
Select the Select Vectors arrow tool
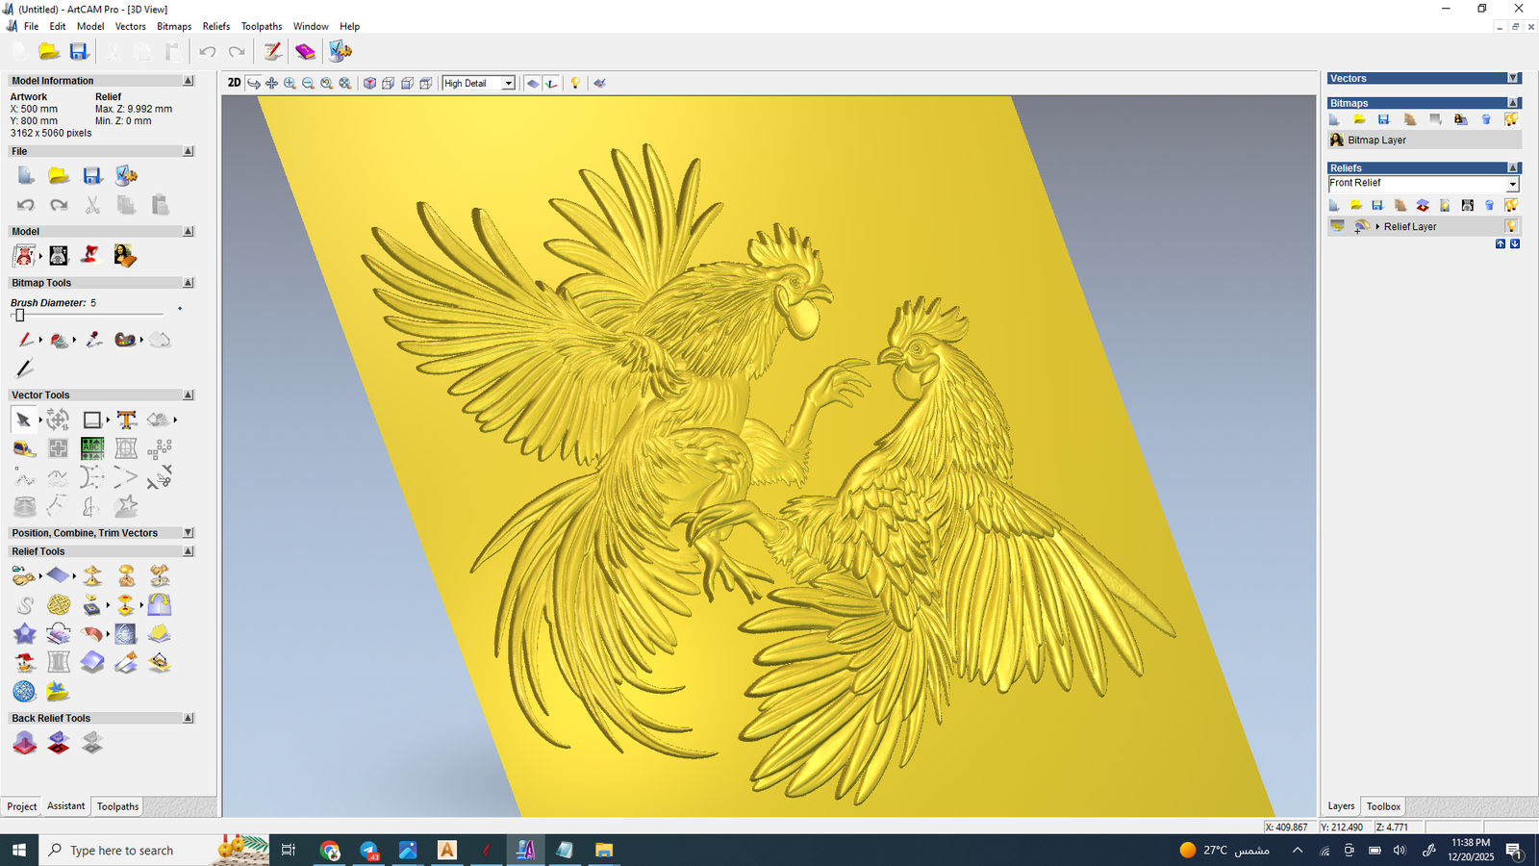point(23,420)
